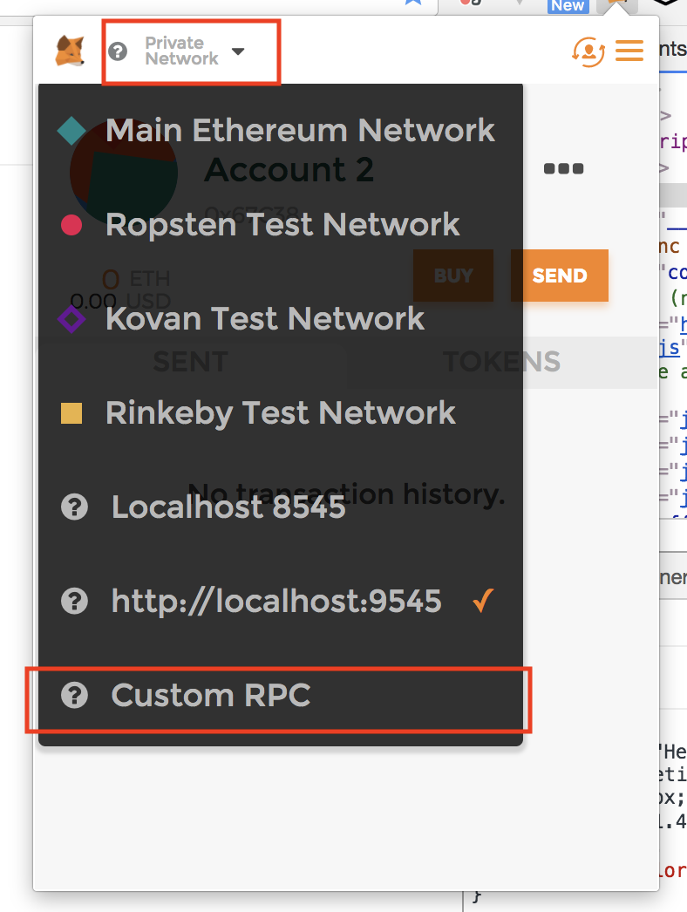Screen dimensions: 687x912
Task: Click the MetaMask fox logo
Action: 70,51
